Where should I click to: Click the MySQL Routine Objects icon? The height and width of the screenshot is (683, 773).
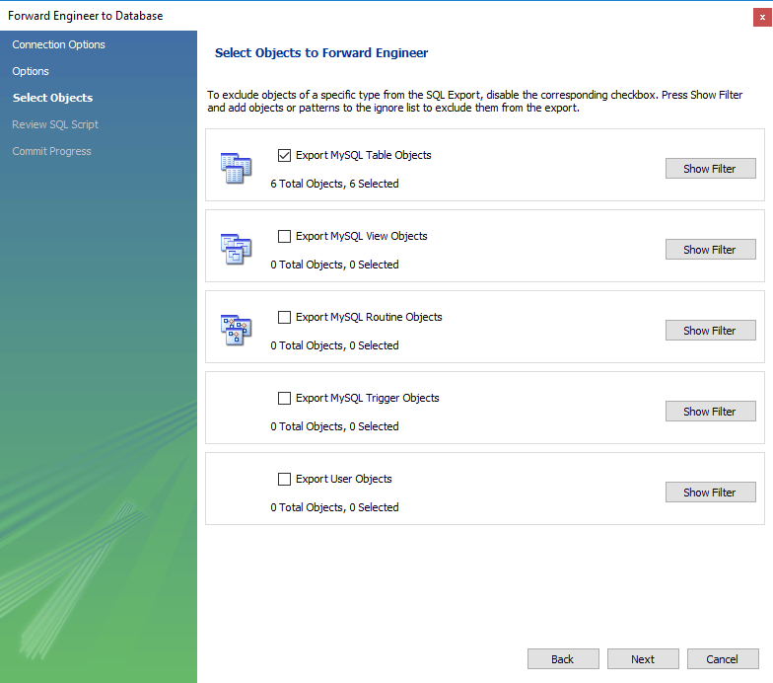(236, 331)
